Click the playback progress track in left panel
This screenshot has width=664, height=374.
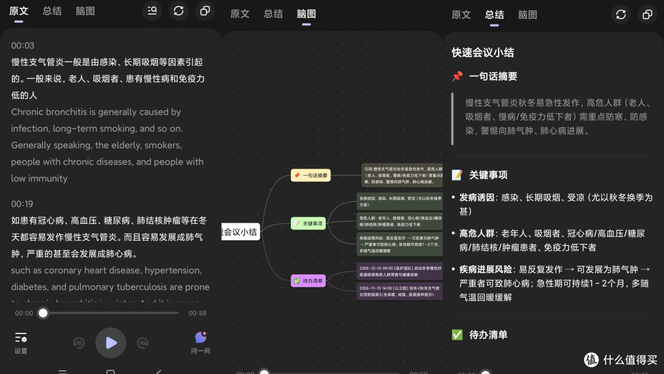pyautogui.click(x=111, y=313)
